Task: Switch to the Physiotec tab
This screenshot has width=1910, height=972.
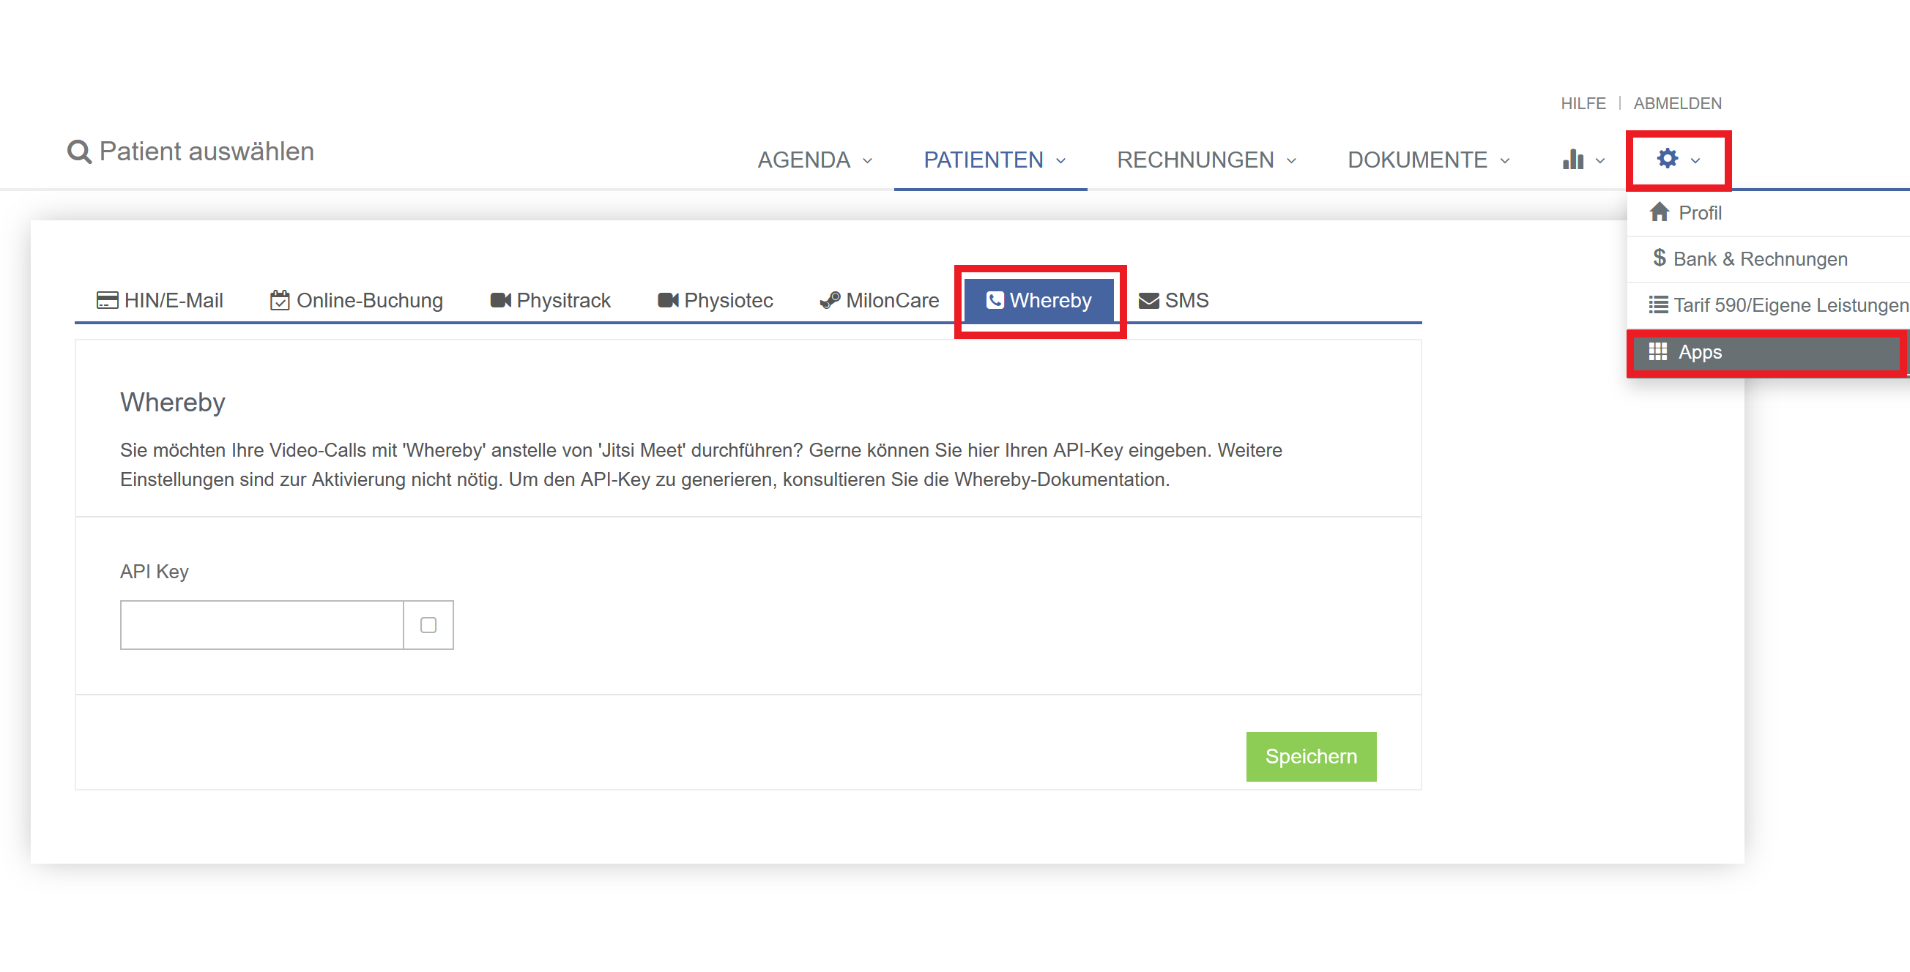Action: point(715,300)
